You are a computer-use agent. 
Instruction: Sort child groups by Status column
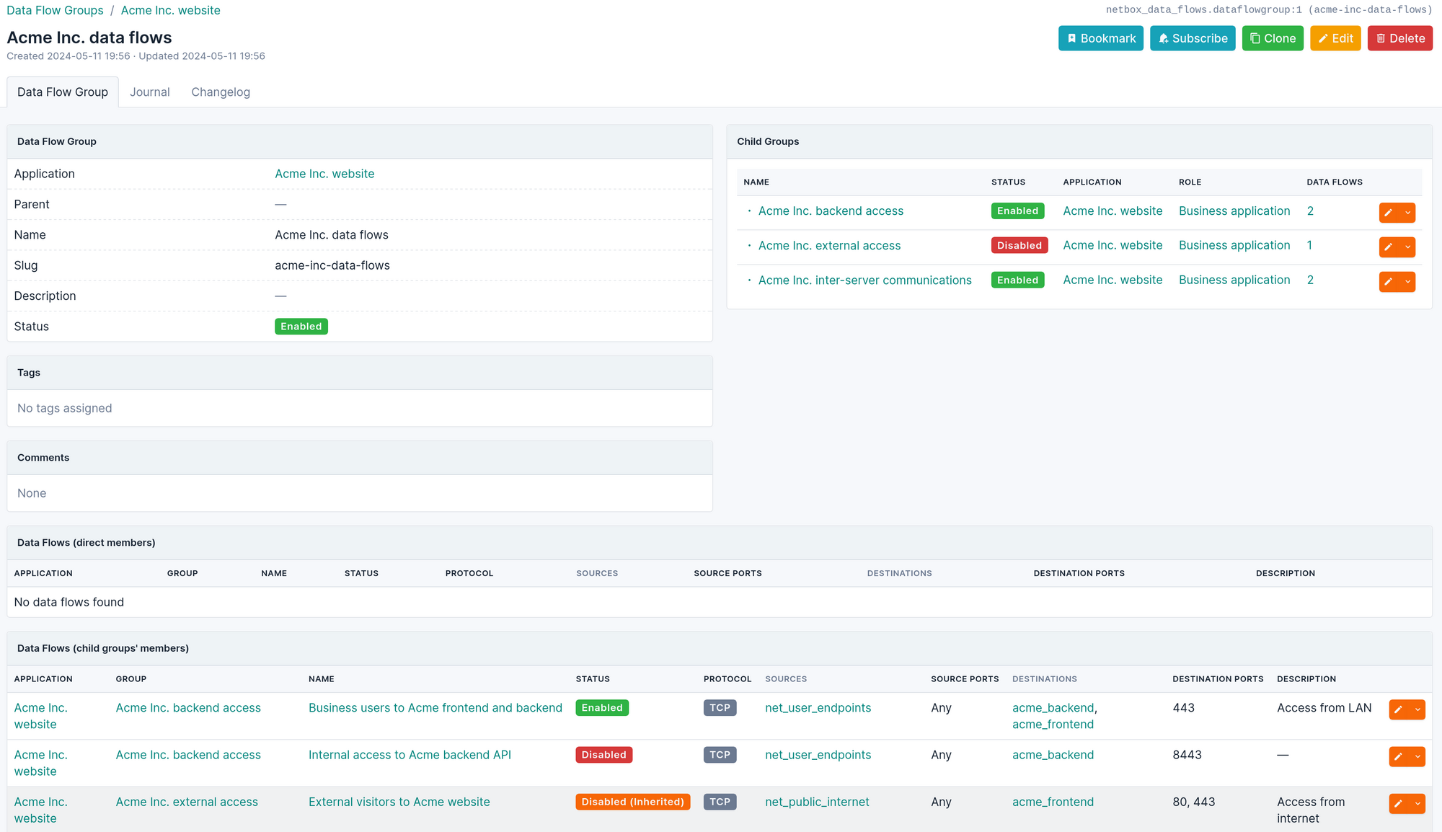tap(1008, 182)
